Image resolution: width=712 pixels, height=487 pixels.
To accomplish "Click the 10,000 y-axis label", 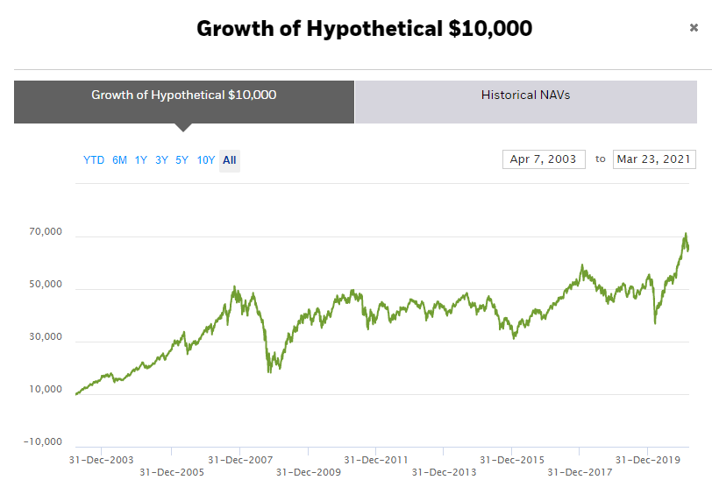I will click(x=46, y=390).
